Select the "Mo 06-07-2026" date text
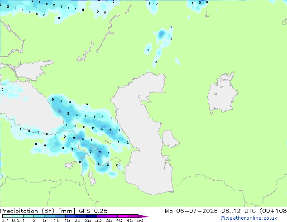Viewport: 287px width, 222px height. tap(191, 211)
